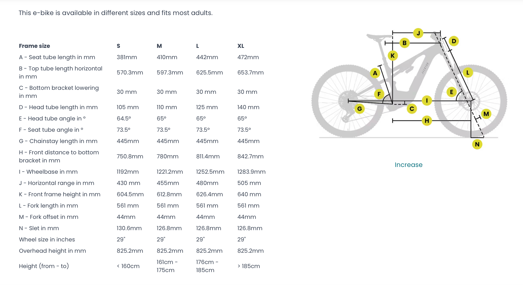Click the yellow C bottom bracket marker
Image resolution: width=523 pixels, height=285 pixels.
[x=412, y=109]
